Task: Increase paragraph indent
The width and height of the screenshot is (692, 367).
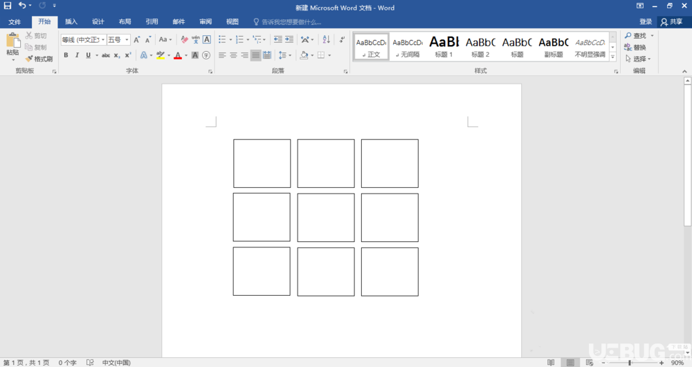Action: click(289, 39)
